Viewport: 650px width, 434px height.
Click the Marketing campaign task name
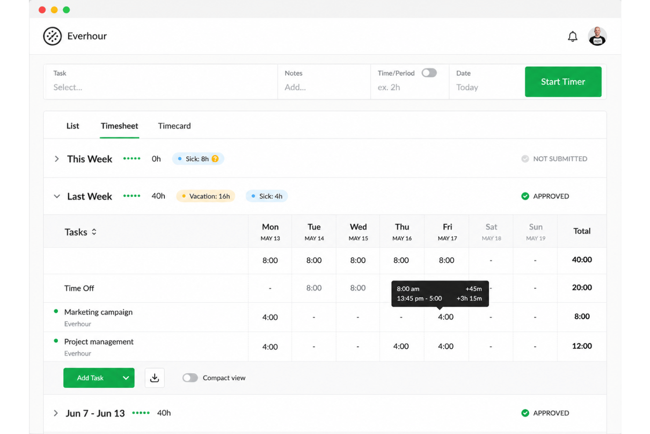point(98,312)
